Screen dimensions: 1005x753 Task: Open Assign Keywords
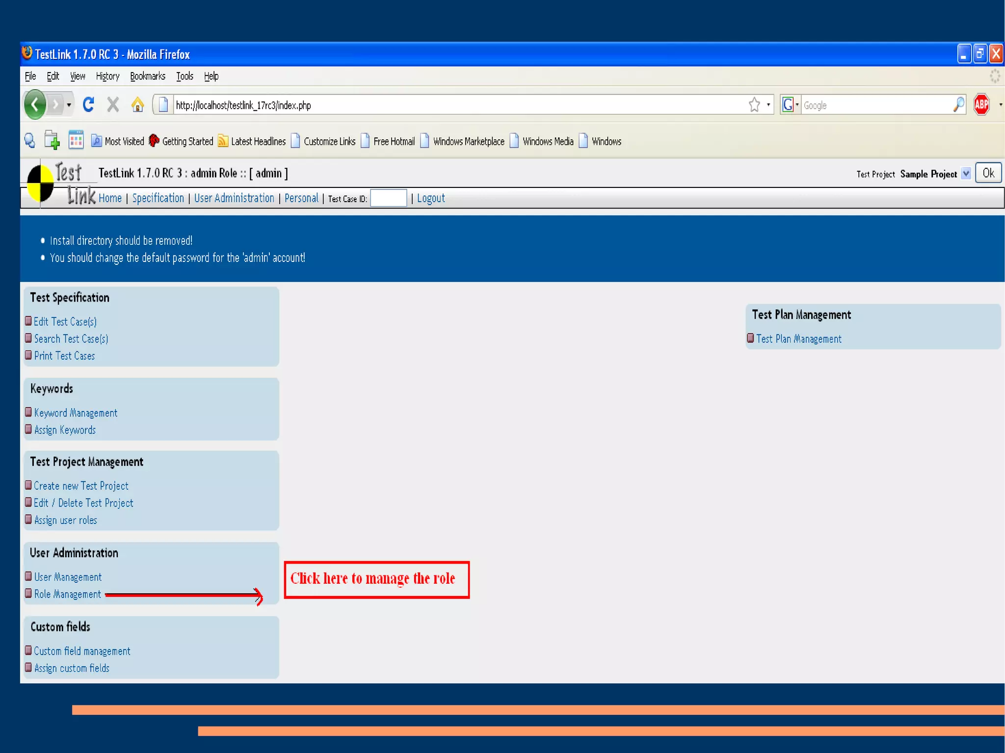tap(65, 430)
